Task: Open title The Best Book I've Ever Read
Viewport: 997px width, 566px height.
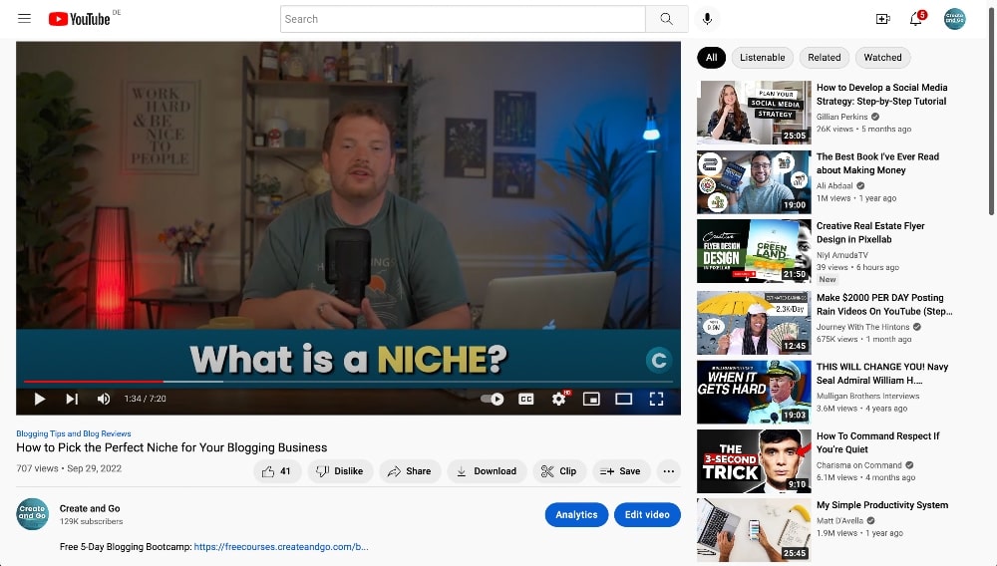Action: point(877,163)
